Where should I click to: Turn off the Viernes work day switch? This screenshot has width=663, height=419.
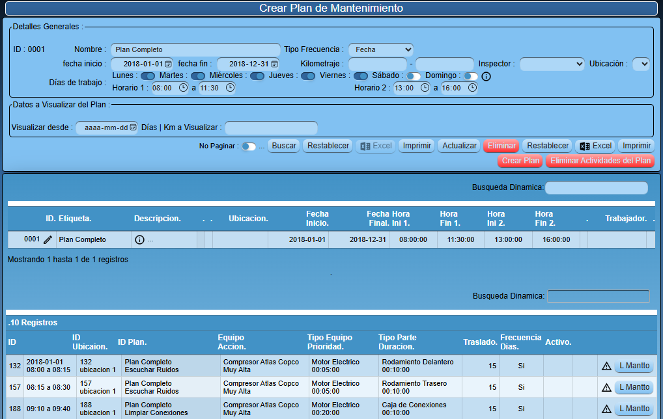[x=361, y=76]
